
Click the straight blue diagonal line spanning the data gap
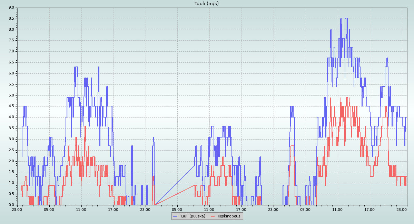(174, 185)
